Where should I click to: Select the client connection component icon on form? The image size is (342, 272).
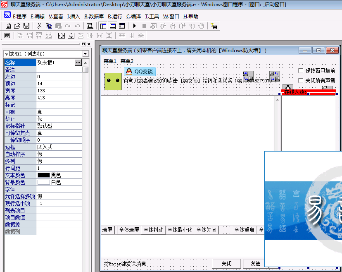(274, 76)
